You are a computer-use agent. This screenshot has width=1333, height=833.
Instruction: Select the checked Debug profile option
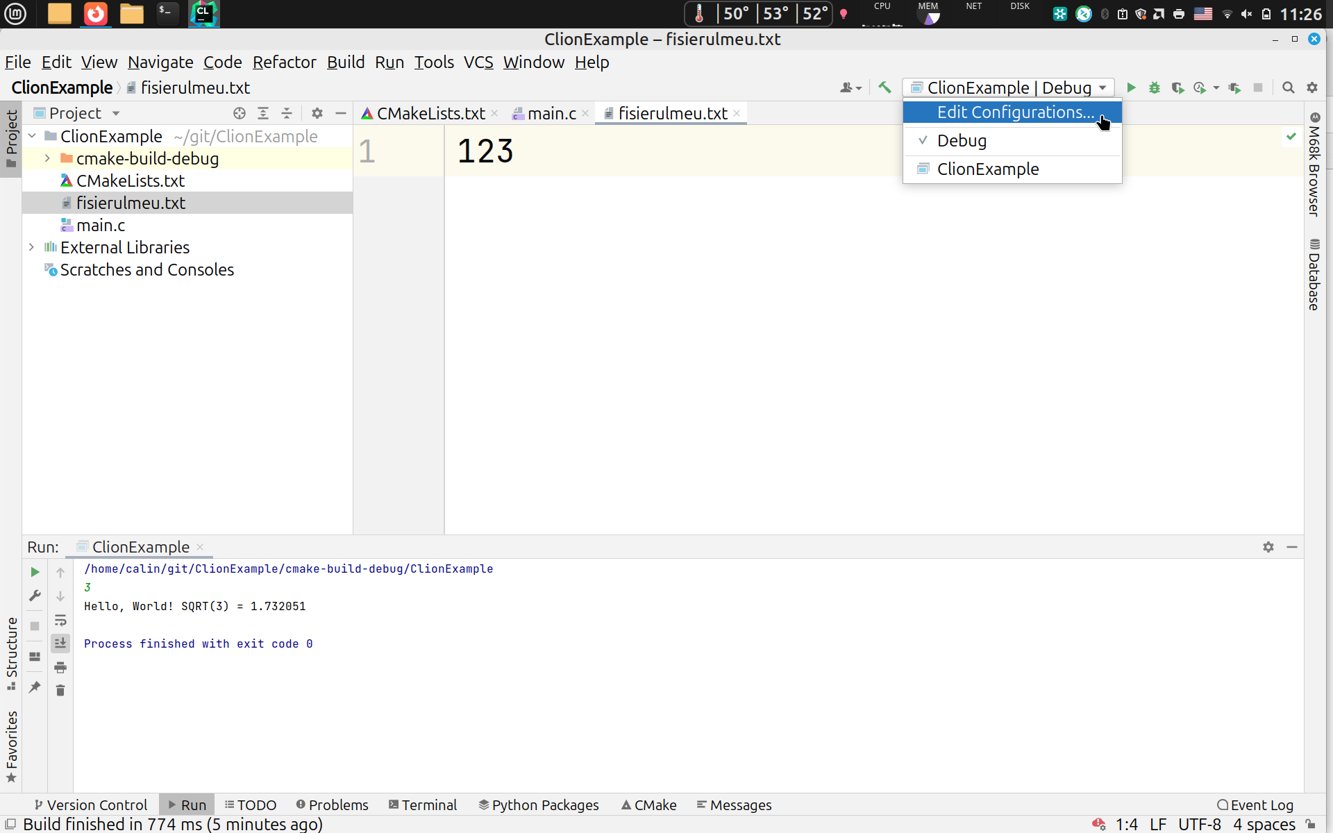click(x=962, y=141)
